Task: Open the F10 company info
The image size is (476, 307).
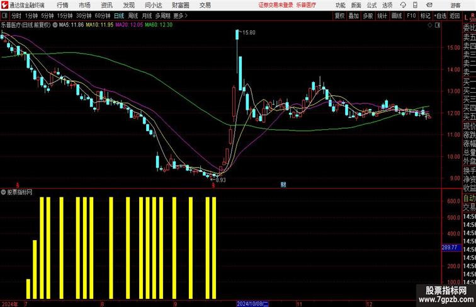Action: 411,16
